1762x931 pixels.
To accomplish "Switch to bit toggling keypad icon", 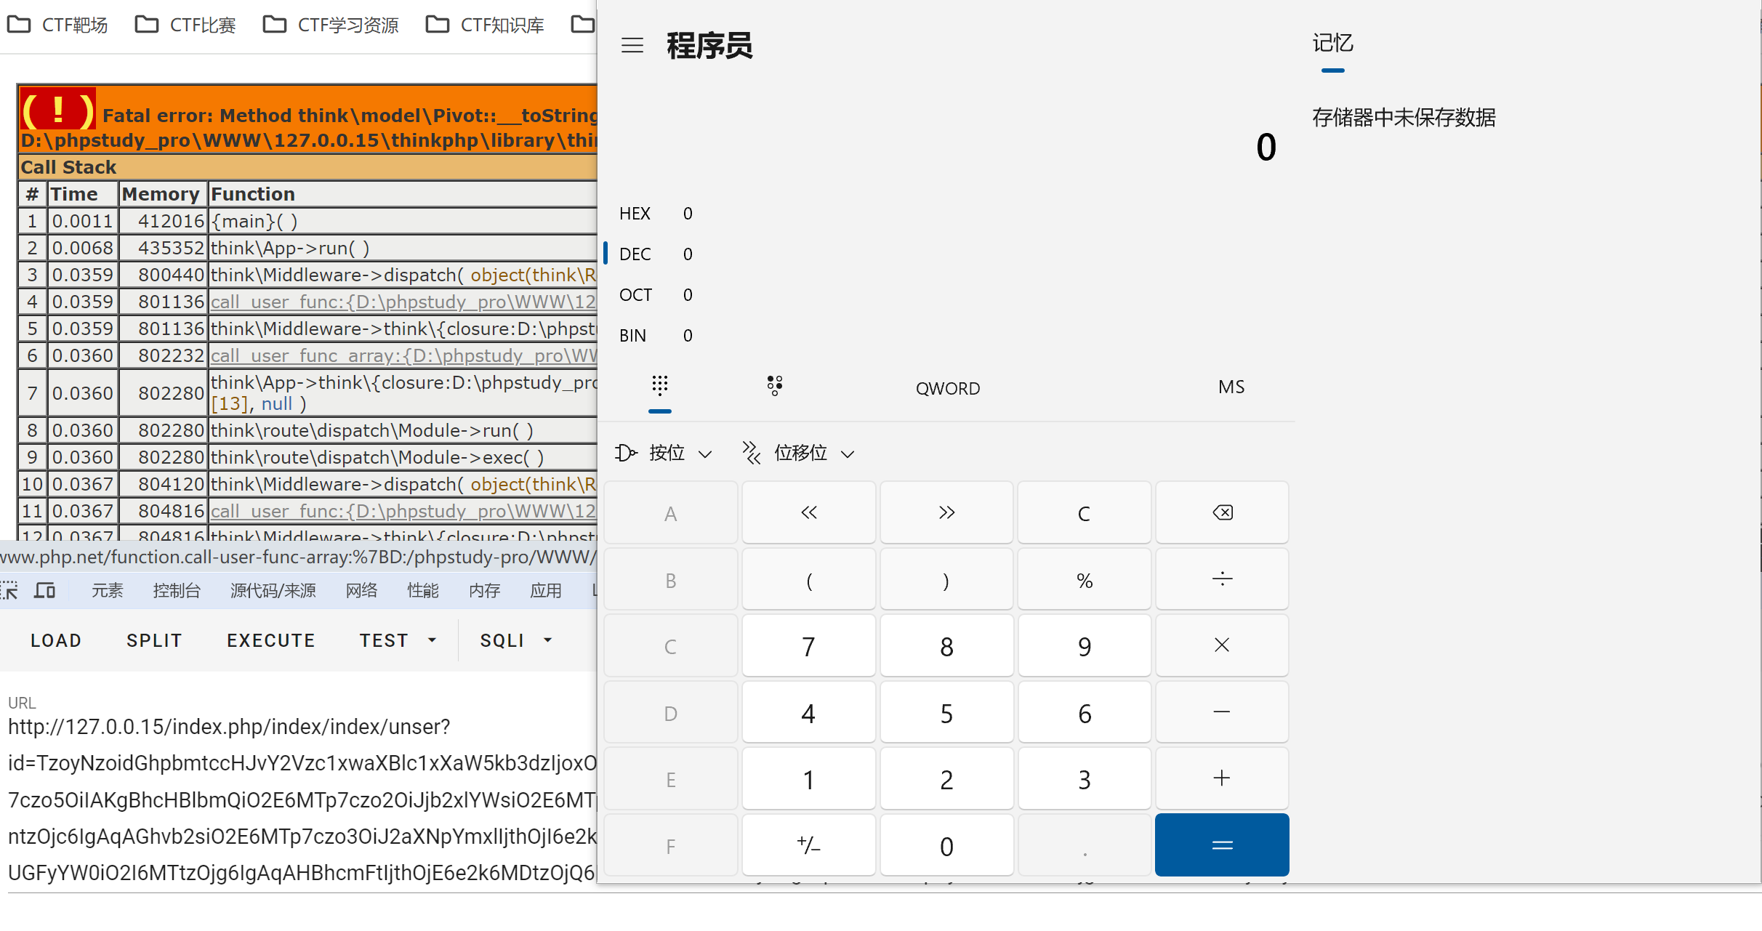I will coord(775,386).
